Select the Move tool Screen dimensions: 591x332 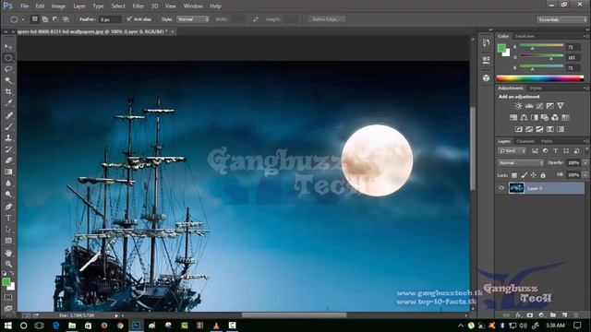pos(8,47)
